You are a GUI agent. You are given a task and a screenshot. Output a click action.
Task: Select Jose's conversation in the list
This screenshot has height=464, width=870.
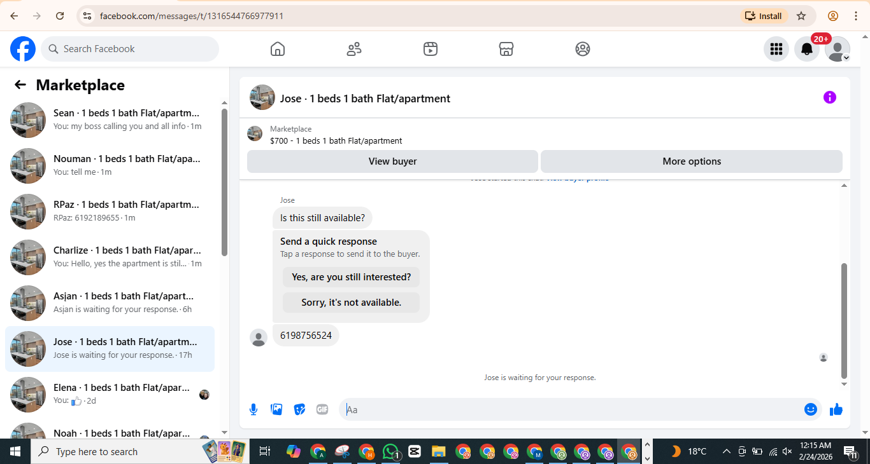click(x=110, y=349)
